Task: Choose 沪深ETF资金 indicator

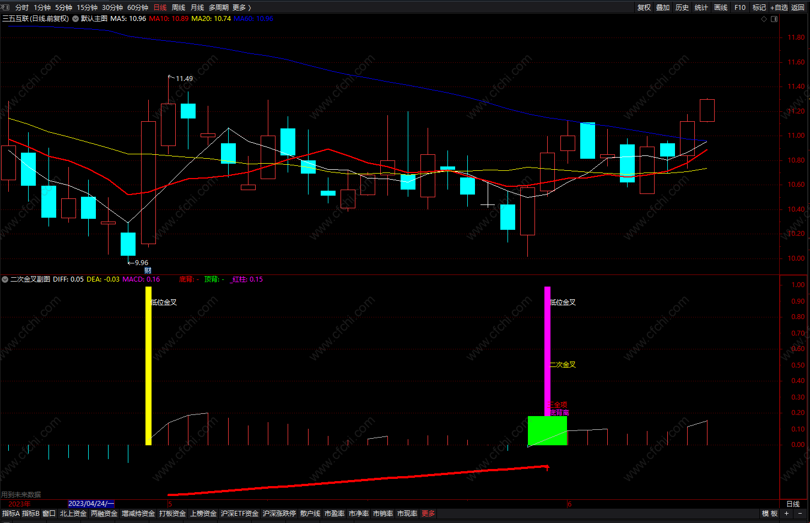Action: [240, 514]
